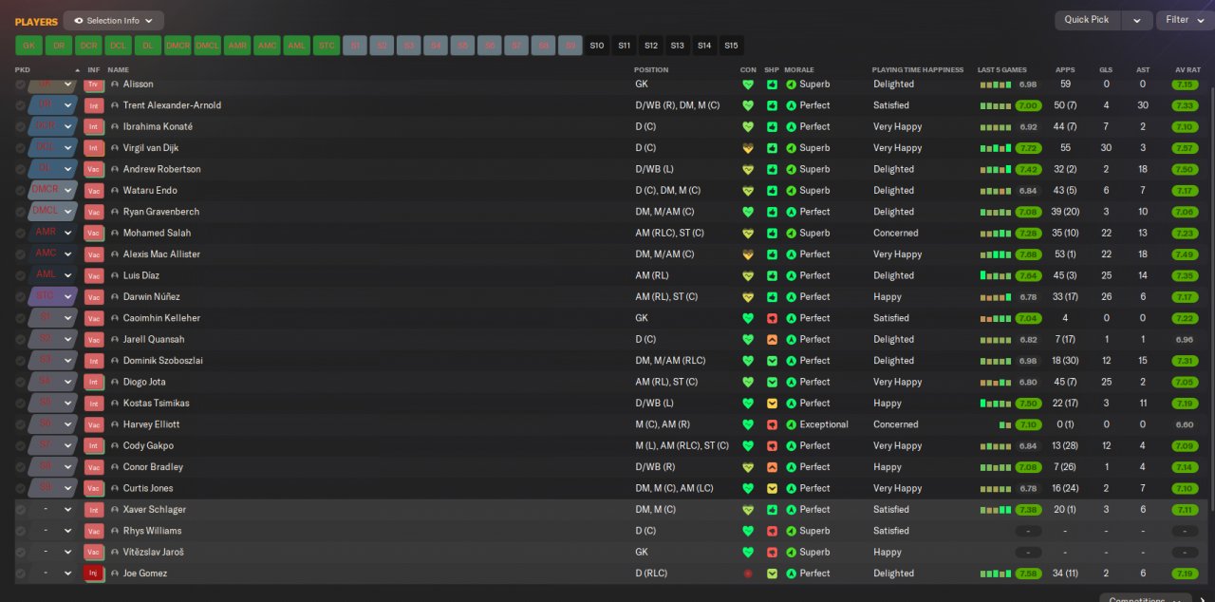The image size is (1215, 602).
Task: Click Cody Gakpo's red sharpness icon
Action: point(772,446)
